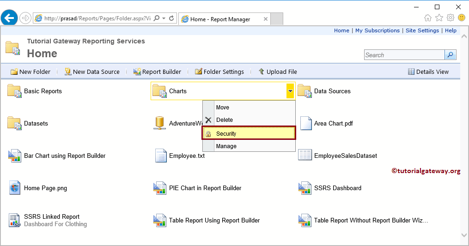Expand the address bar search dropdown
Screen dimensions: 469x246
pyautogui.click(x=164, y=18)
